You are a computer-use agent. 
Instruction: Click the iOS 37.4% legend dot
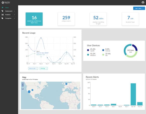pos(103,55)
